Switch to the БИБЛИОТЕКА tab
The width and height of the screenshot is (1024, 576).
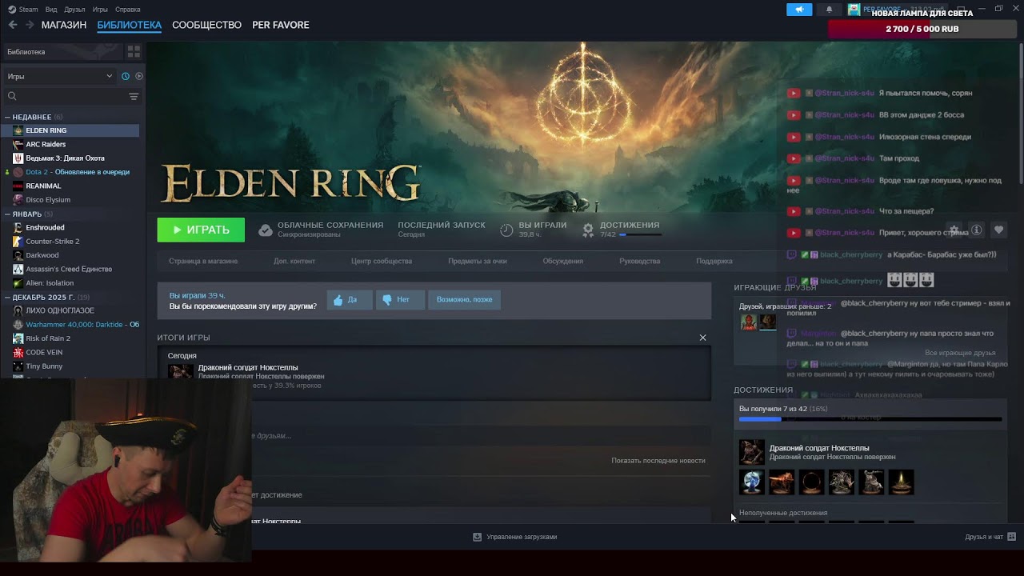(x=129, y=25)
